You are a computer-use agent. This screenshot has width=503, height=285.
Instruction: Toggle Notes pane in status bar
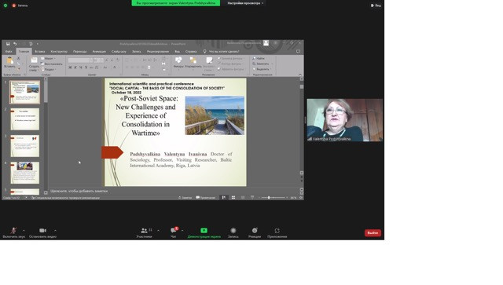tap(185, 198)
